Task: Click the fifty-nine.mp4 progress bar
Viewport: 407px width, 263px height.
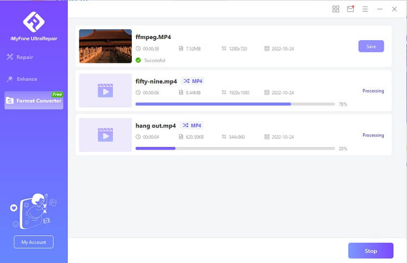Action: pyautogui.click(x=235, y=104)
